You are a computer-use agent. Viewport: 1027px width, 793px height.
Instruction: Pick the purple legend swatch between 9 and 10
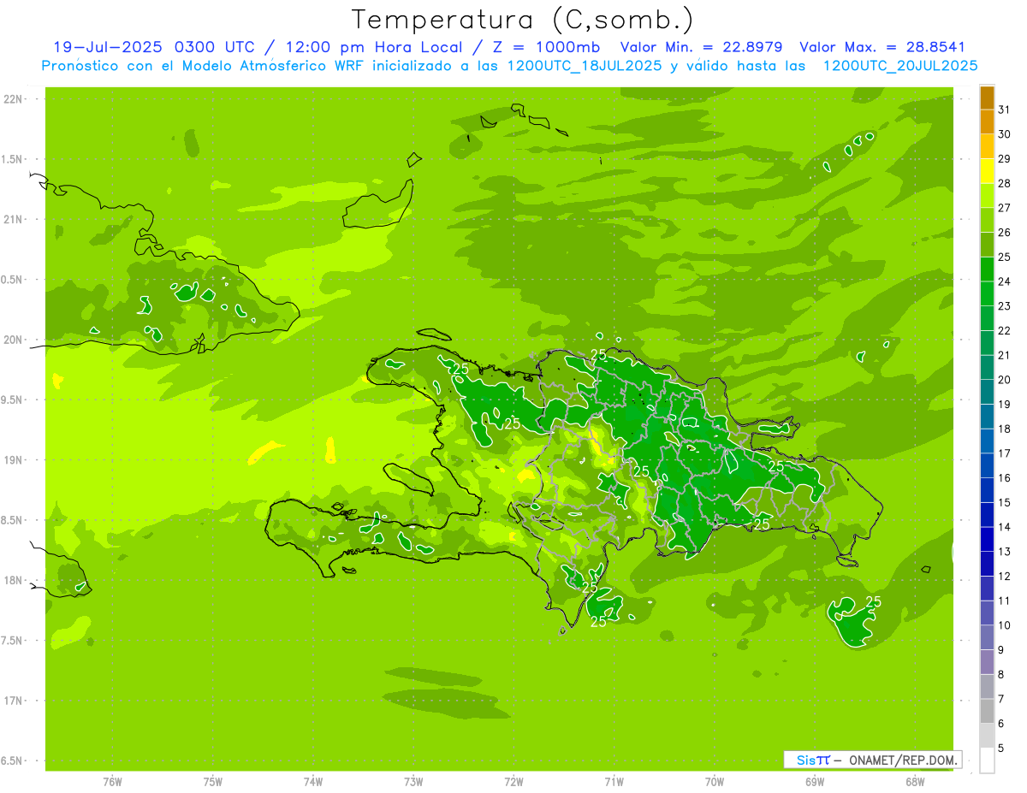(987, 637)
